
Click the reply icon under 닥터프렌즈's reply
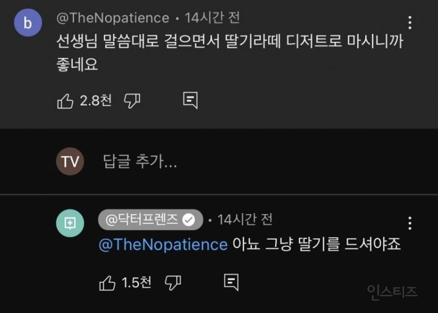[231, 282]
